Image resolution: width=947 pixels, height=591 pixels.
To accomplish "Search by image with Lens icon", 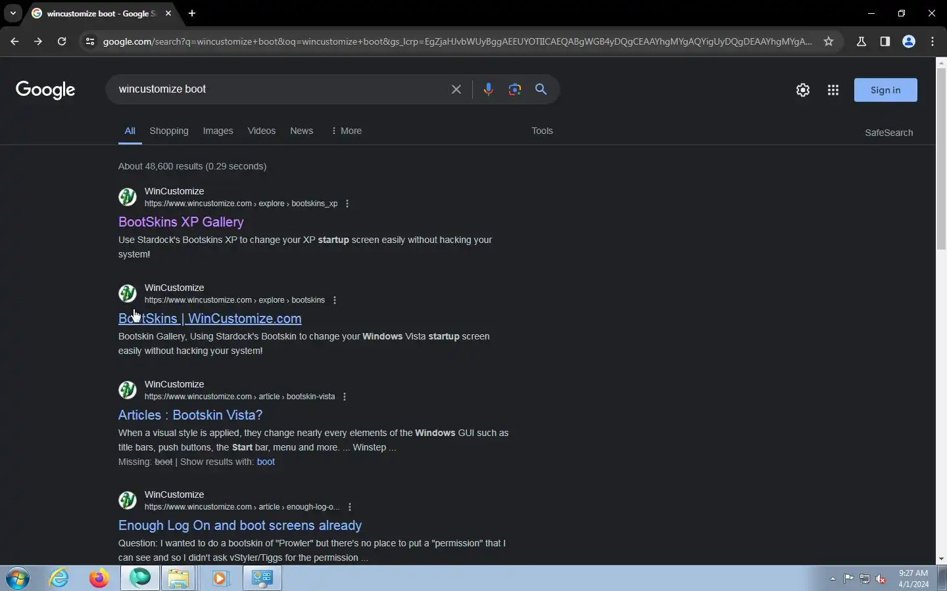I will click(515, 89).
